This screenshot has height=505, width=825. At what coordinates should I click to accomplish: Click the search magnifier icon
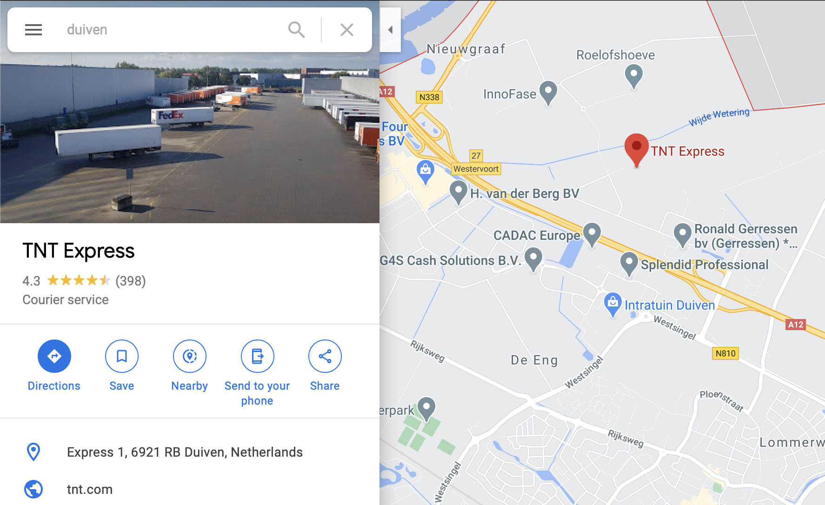pyautogui.click(x=296, y=30)
